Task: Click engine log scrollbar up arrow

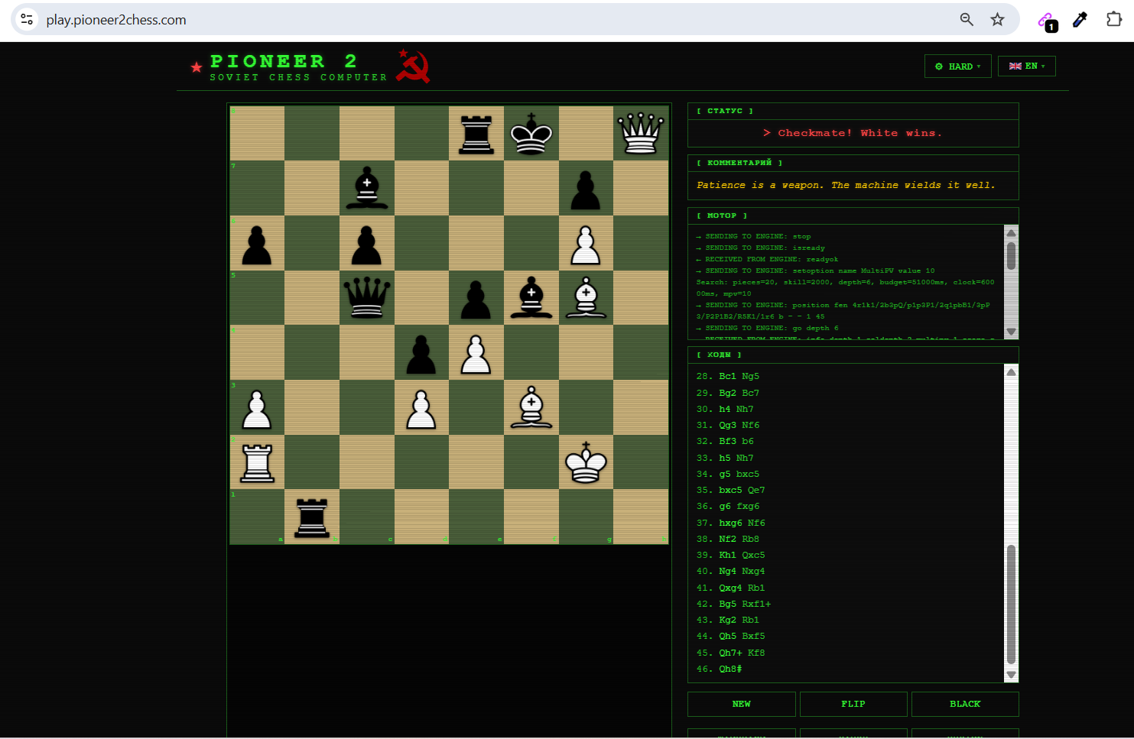Action: (x=1011, y=233)
